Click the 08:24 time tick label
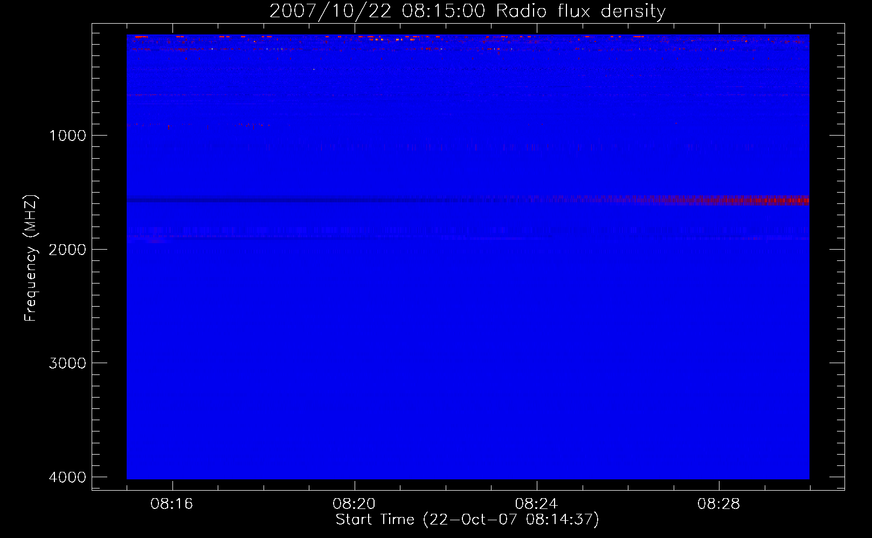This screenshot has height=538, width=872. tap(536, 504)
